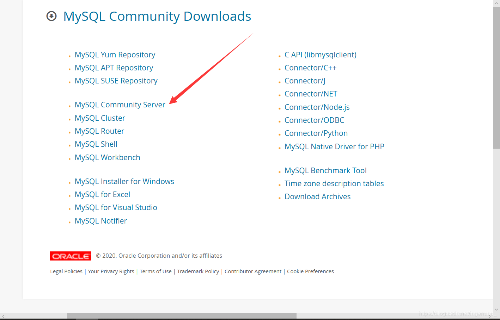Open MySQL Yum Repository link
Screen dimensions: 500x320
[115, 55]
